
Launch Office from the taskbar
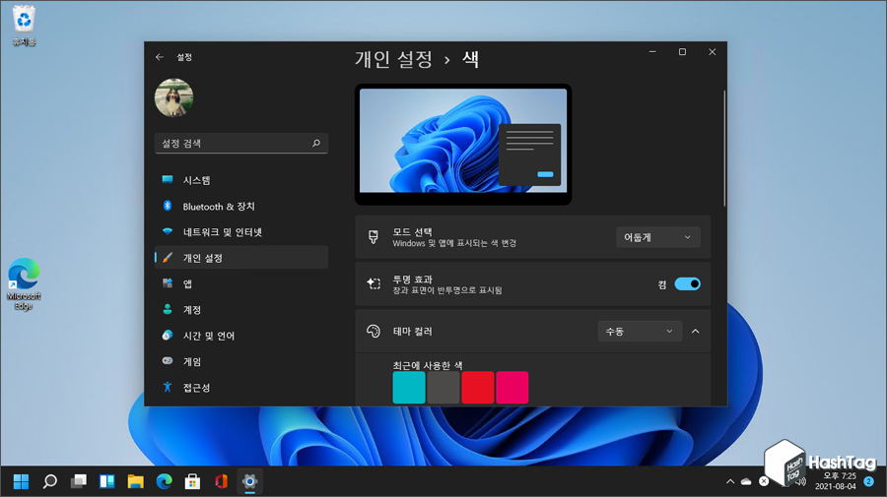tap(221, 481)
